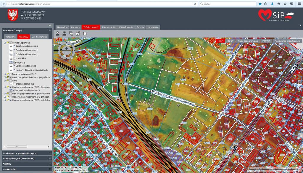
Task: Collapse the WMS tree node
Action: pos(5,80)
